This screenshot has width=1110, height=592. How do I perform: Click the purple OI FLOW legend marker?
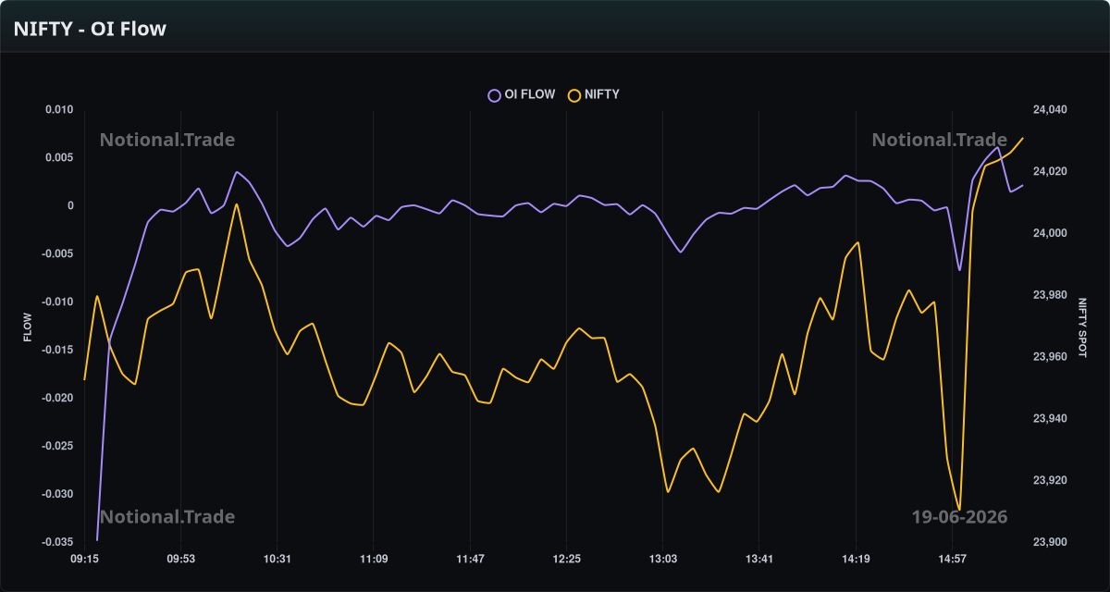pos(494,94)
